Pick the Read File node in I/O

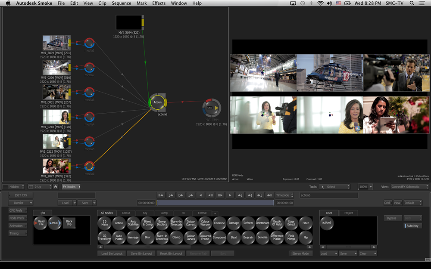(x=41, y=223)
